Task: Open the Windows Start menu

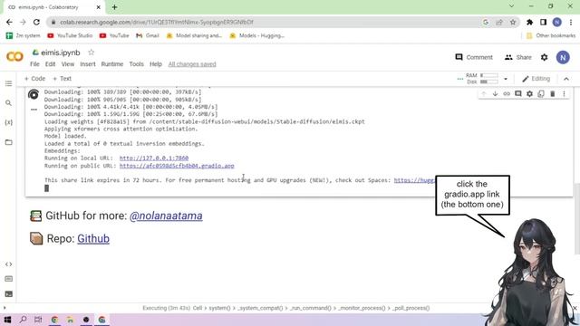Action: click(x=7, y=320)
